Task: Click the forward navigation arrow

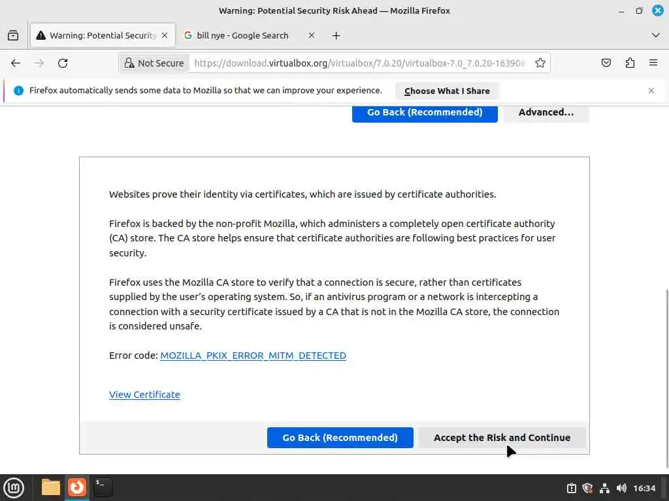Action: pos(39,63)
